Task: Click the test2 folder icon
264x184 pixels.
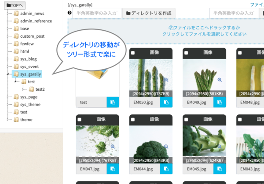Action: coord(31,89)
